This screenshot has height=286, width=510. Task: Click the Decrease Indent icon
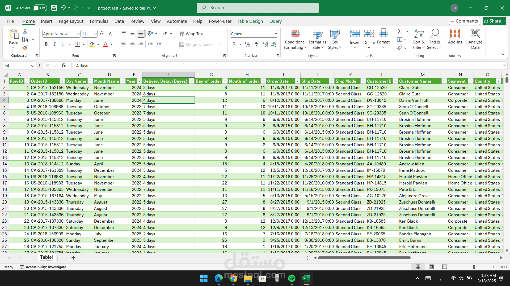pyautogui.click(x=150, y=44)
